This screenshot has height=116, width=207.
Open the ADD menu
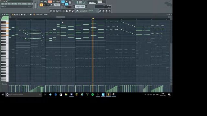pos(9,4)
